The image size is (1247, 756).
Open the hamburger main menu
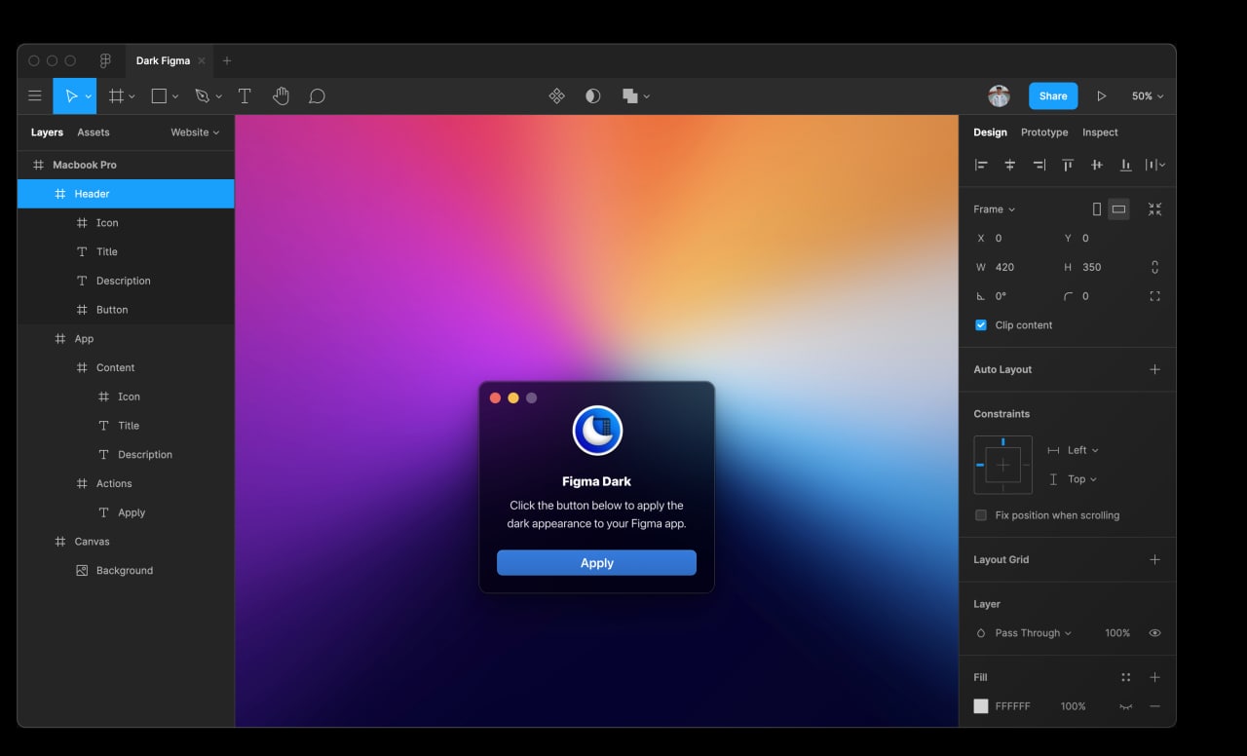tap(35, 96)
